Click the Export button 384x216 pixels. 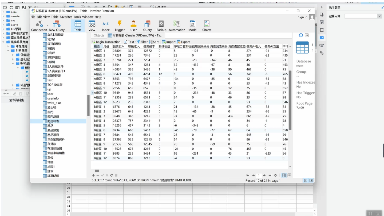click(183, 42)
